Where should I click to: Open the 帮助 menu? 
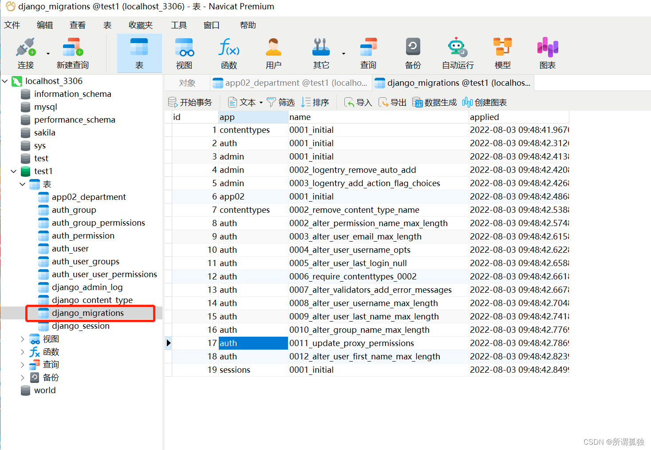(x=248, y=25)
